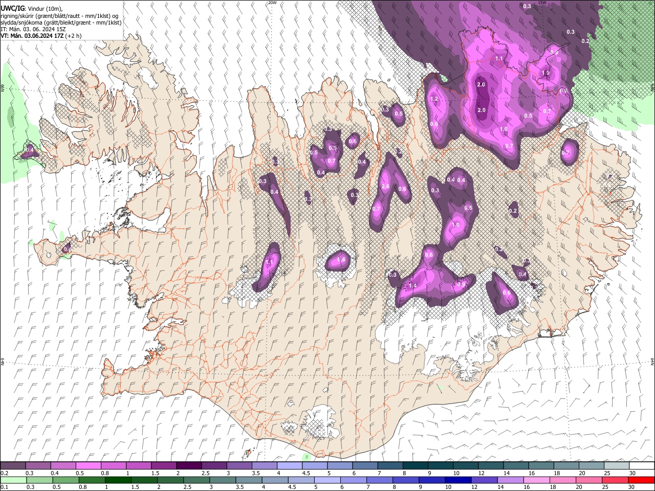Click top legend swatch between 20 and 25
655x491 pixels.
pyautogui.click(x=591, y=466)
